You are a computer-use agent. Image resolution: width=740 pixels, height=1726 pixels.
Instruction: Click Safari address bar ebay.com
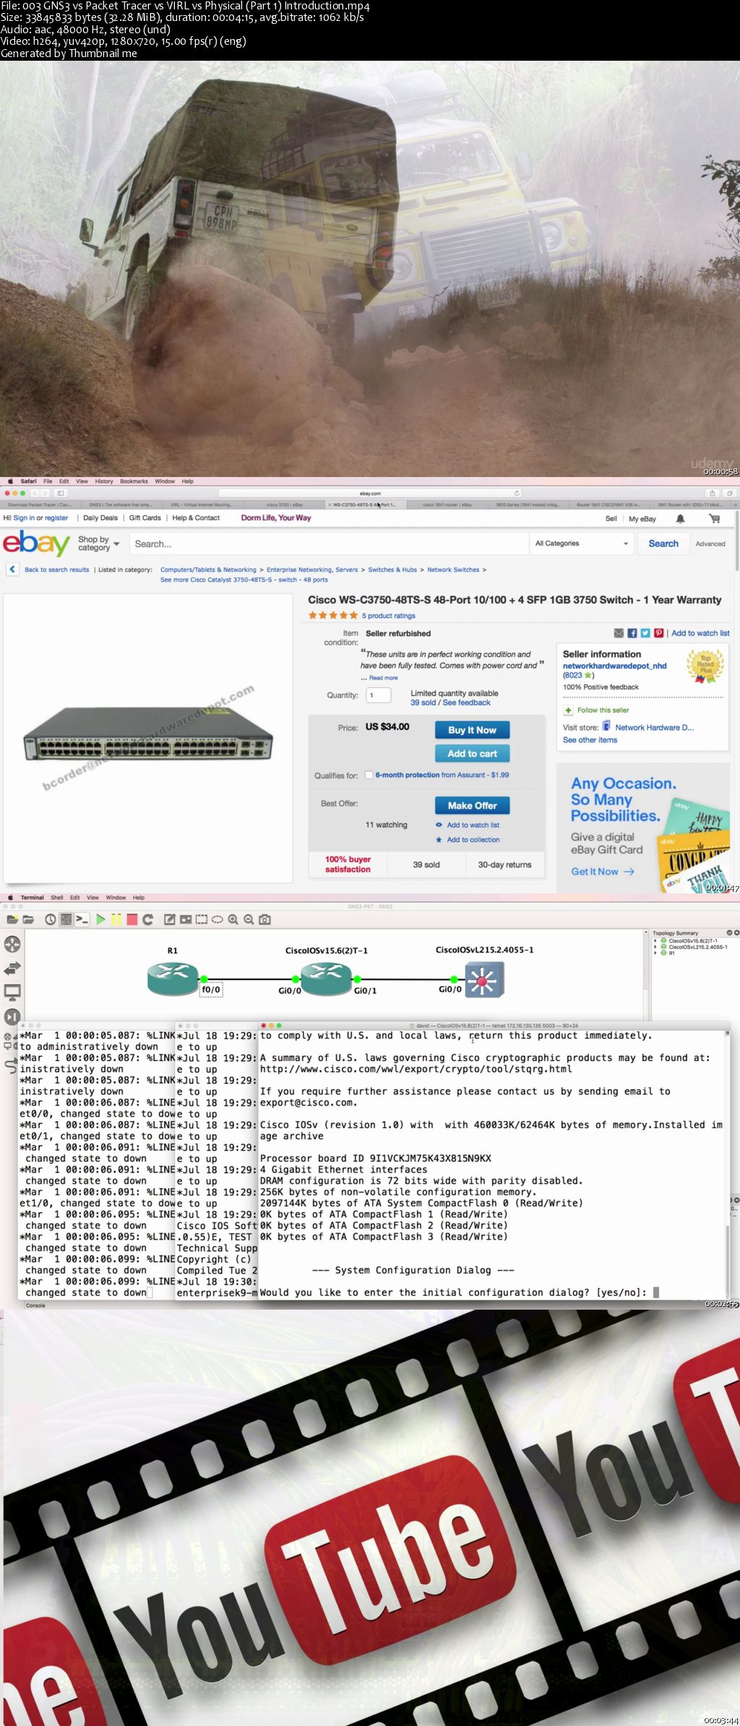pyautogui.click(x=370, y=493)
